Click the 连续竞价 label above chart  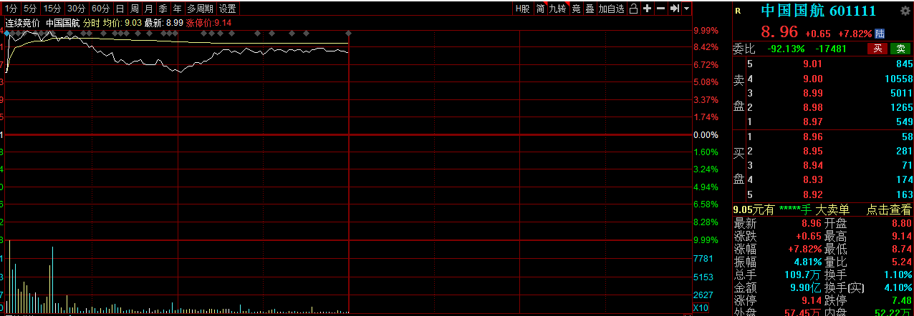(x=23, y=22)
